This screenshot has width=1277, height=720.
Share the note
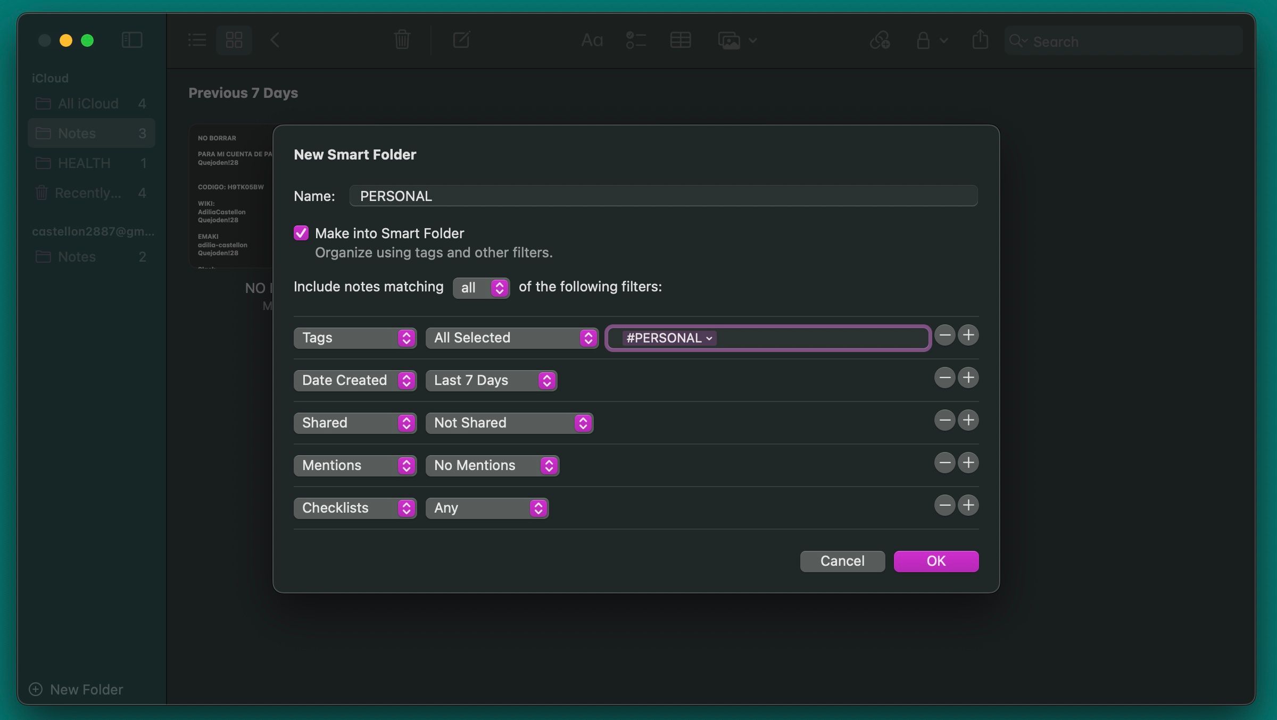tap(980, 40)
